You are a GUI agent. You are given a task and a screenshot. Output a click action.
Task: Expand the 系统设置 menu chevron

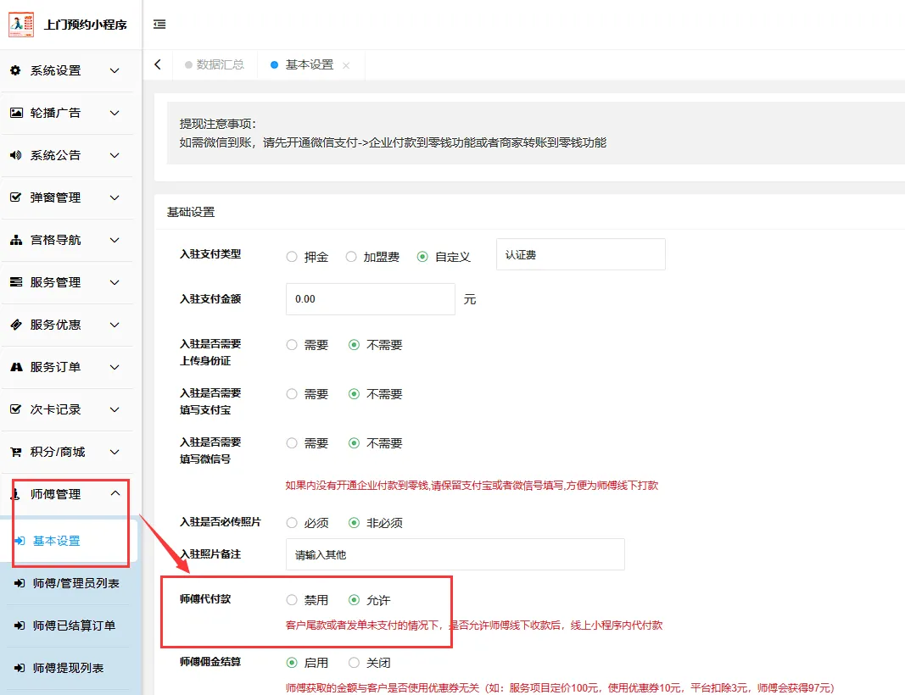point(115,70)
